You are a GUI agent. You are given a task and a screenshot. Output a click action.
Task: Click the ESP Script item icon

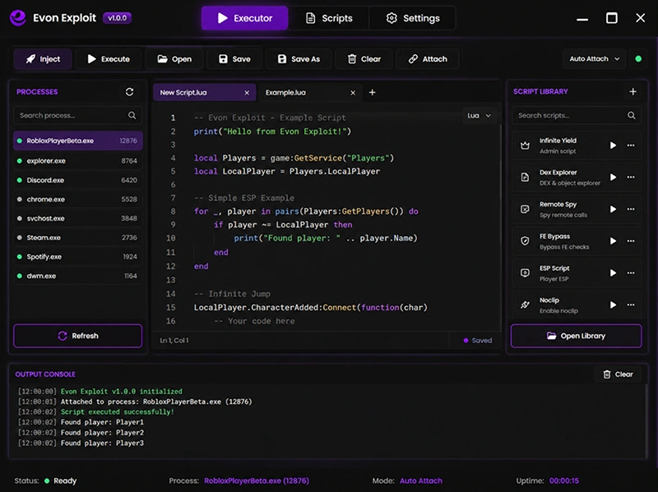[525, 273]
